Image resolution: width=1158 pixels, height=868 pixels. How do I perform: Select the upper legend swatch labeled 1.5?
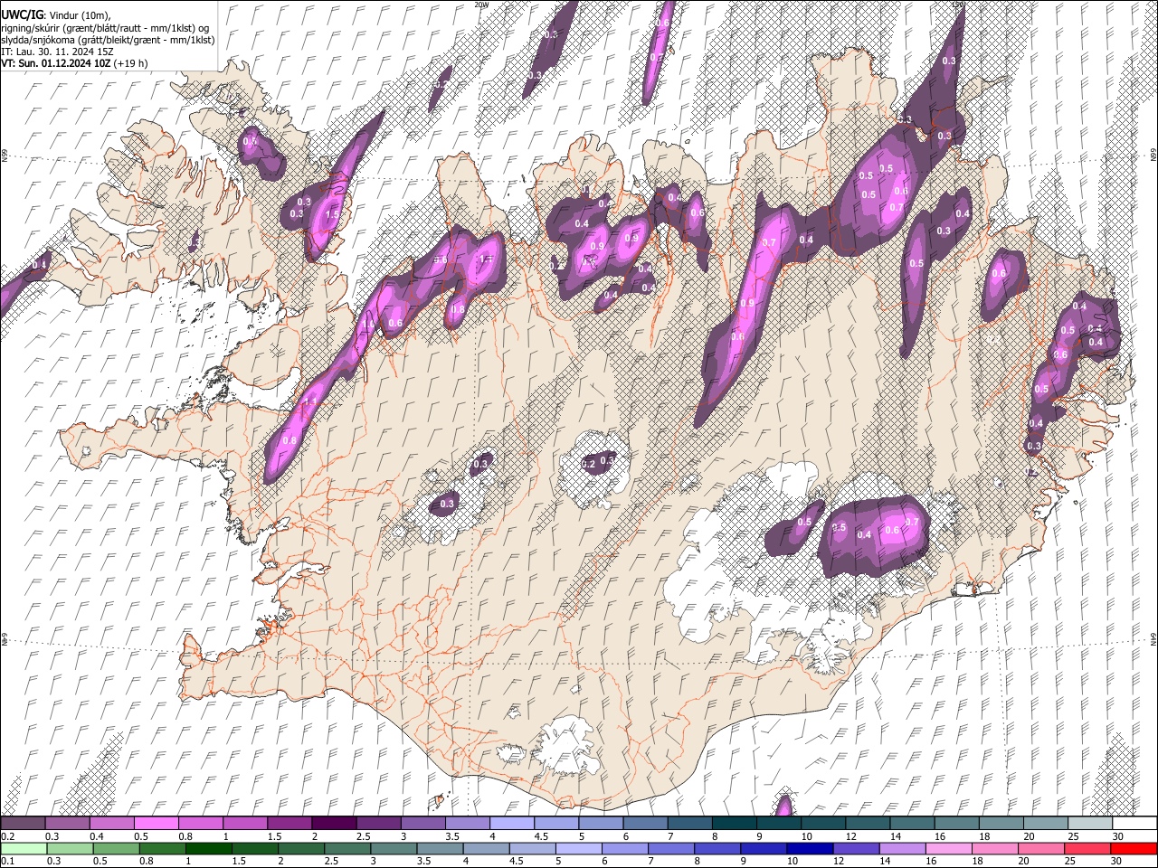(289, 823)
